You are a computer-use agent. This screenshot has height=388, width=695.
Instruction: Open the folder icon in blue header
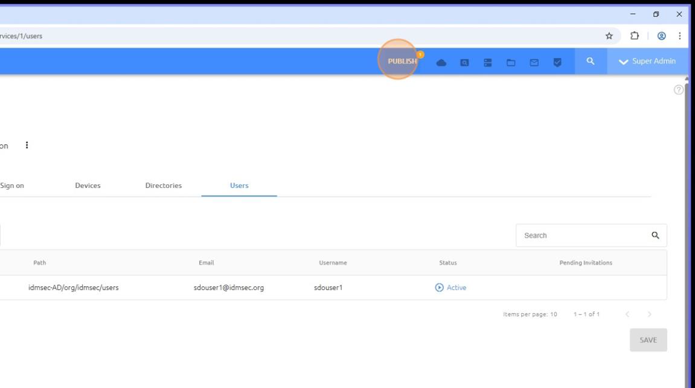point(511,62)
